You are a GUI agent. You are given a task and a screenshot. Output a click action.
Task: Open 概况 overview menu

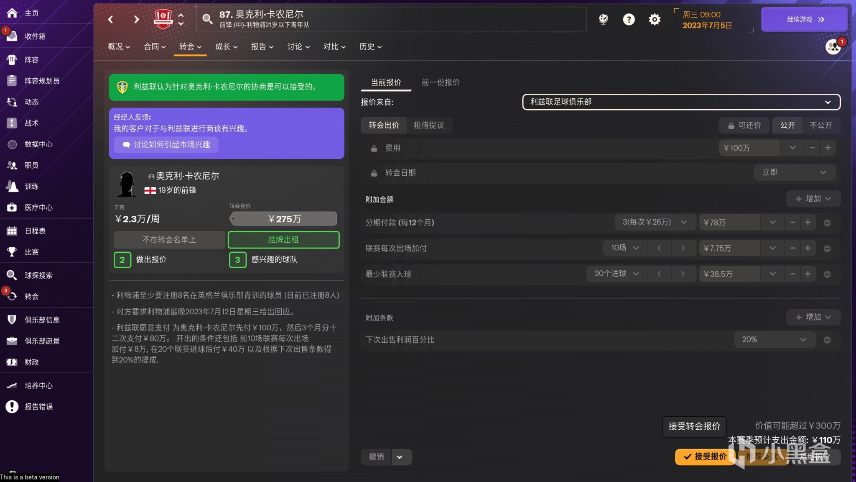119,46
